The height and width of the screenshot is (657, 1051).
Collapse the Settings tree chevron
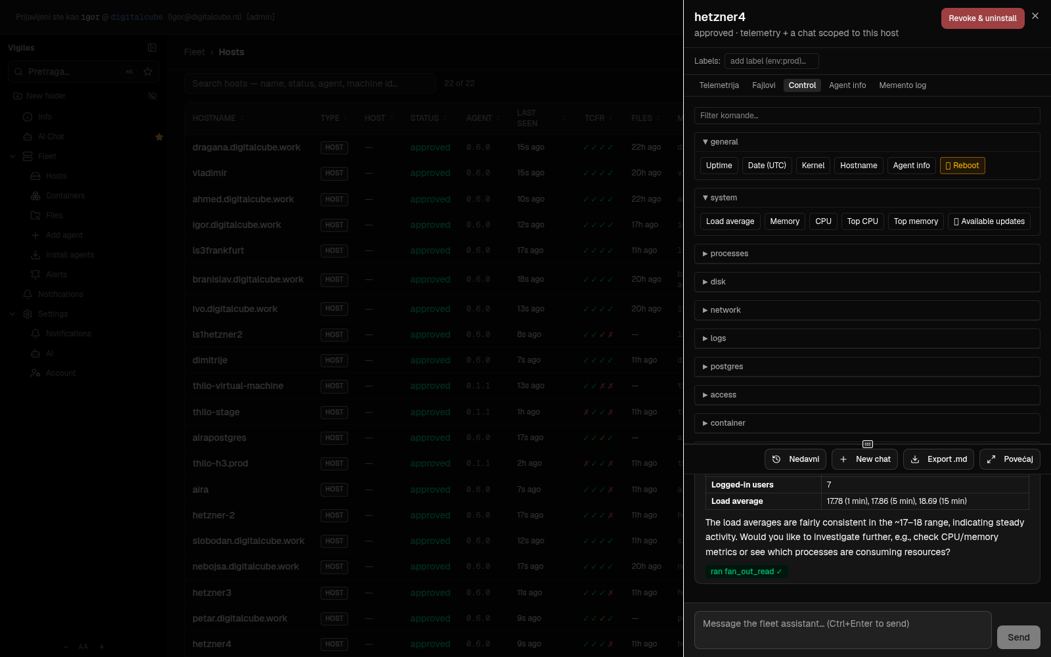click(12, 314)
